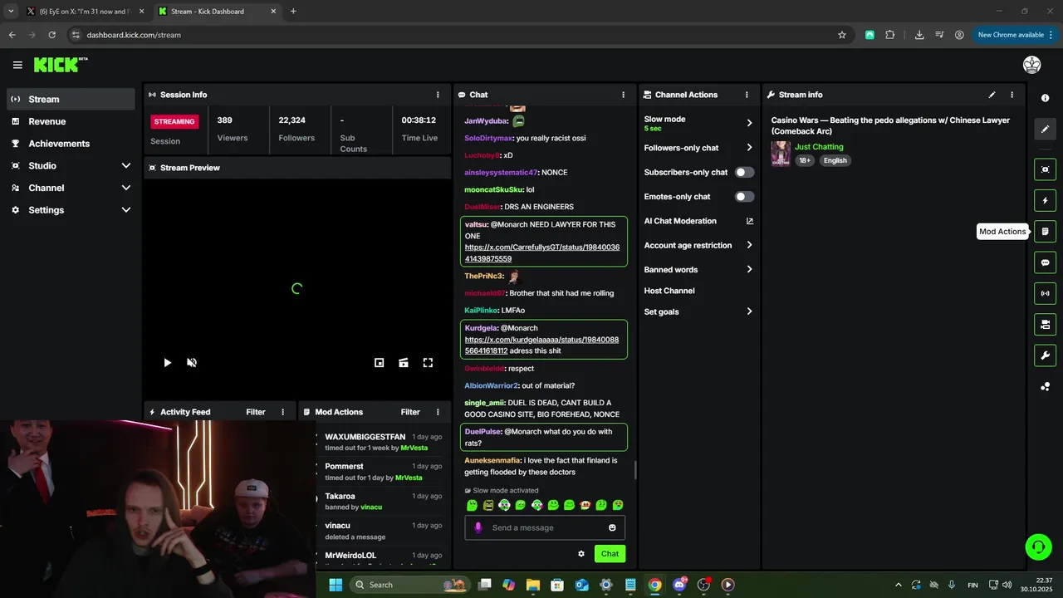The image size is (1063, 598).
Task: Open the profile avatar menu
Action: tap(1031, 65)
